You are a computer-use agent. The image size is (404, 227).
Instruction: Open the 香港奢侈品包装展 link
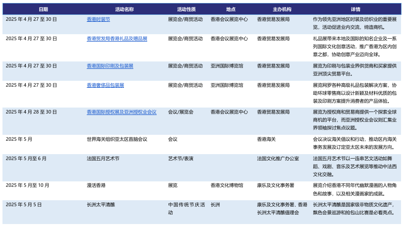pyautogui.click(x=106, y=85)
